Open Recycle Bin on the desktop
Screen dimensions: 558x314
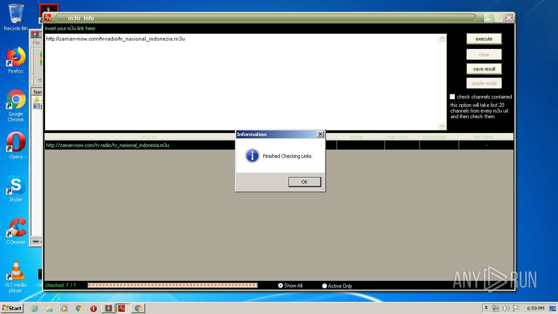(16, 17)
